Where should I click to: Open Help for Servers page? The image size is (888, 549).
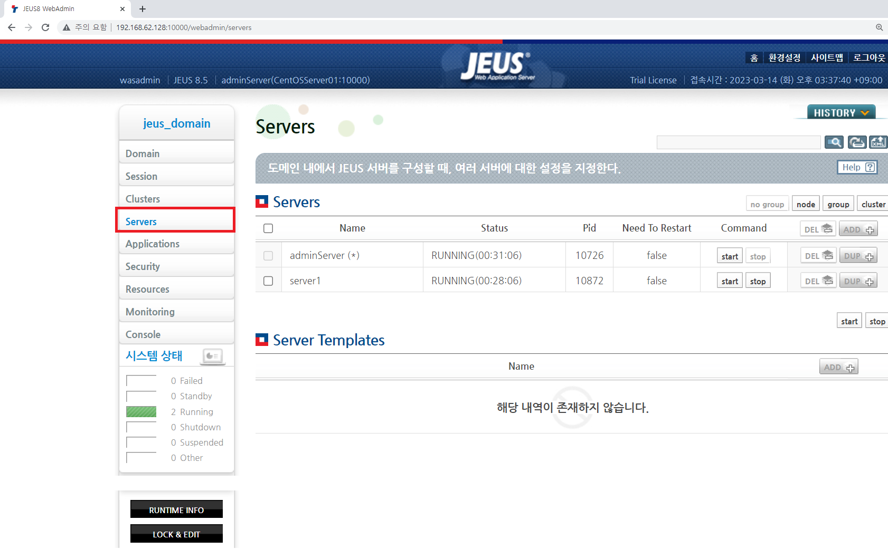pyautogui.click(x=857, y=167)
